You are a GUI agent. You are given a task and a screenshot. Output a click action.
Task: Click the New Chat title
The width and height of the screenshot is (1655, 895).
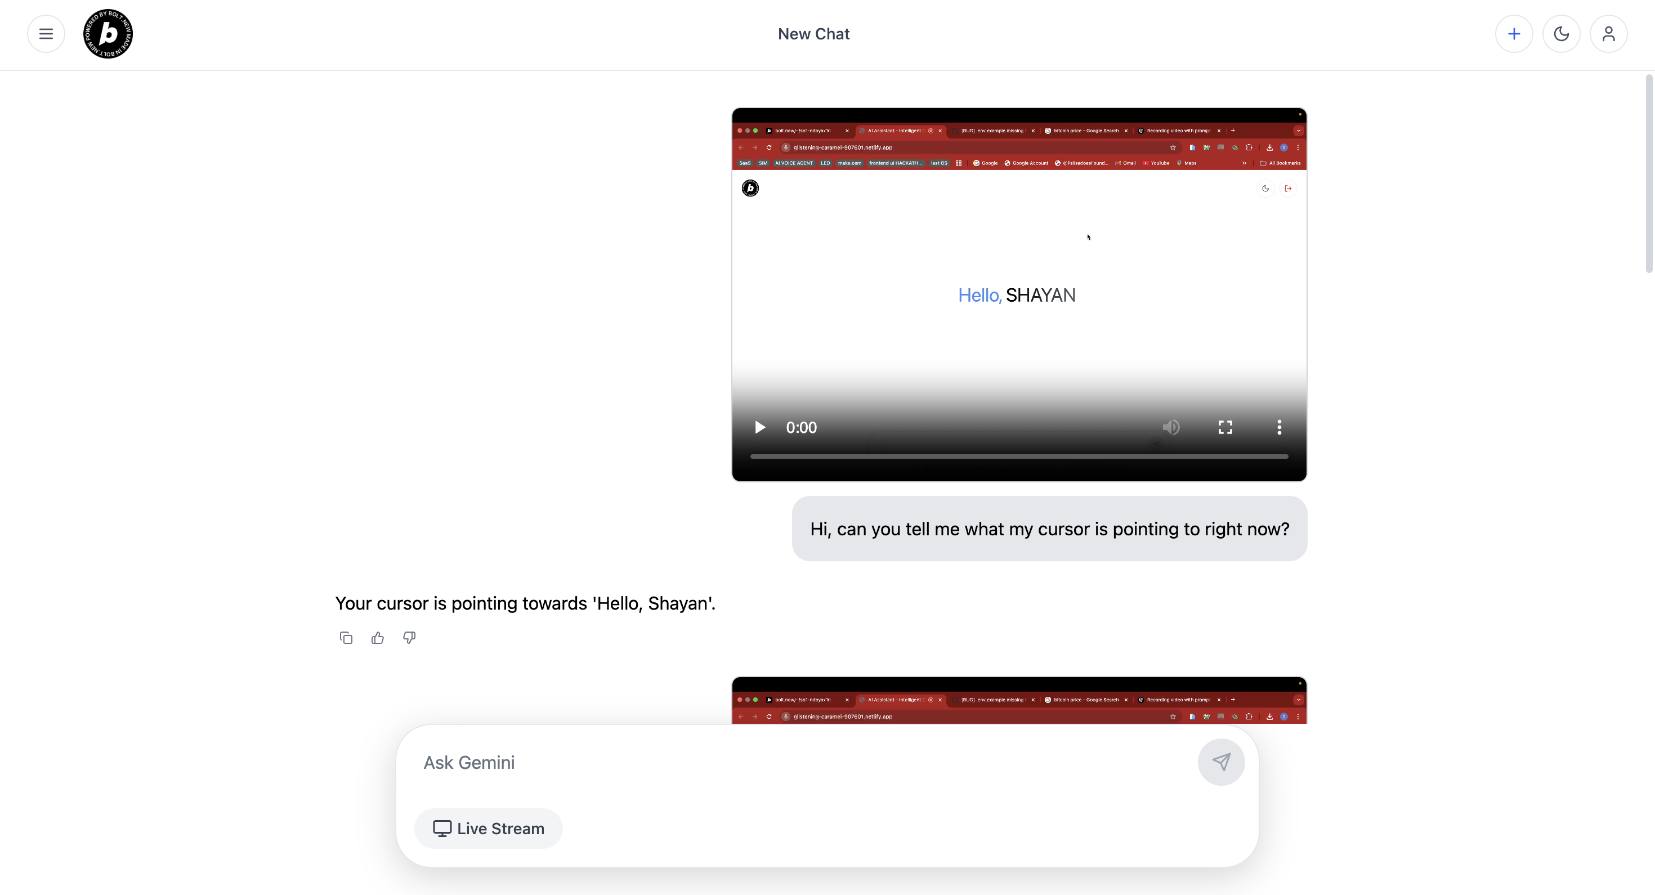[813, 34]
